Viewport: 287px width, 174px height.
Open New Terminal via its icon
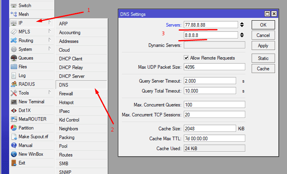click(x=13, y=102)
